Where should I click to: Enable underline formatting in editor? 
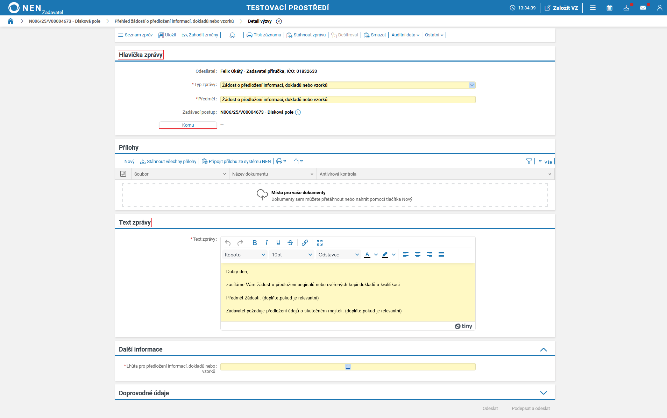[278, 243]
